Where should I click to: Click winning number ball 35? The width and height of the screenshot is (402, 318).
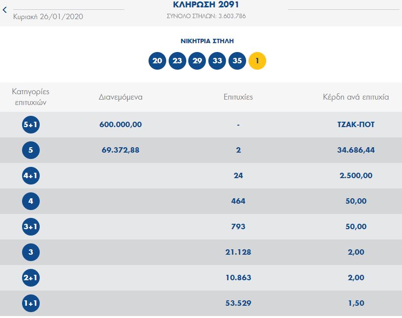(237, 61)
